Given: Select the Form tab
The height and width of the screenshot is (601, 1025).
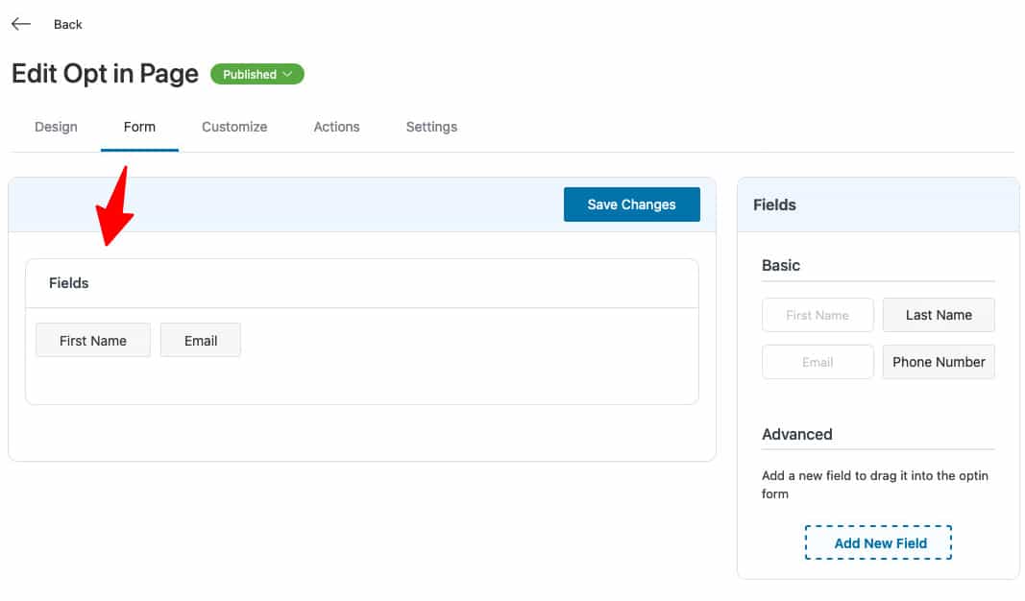Looking at the screenshot, I should click(x=139, y=126).
